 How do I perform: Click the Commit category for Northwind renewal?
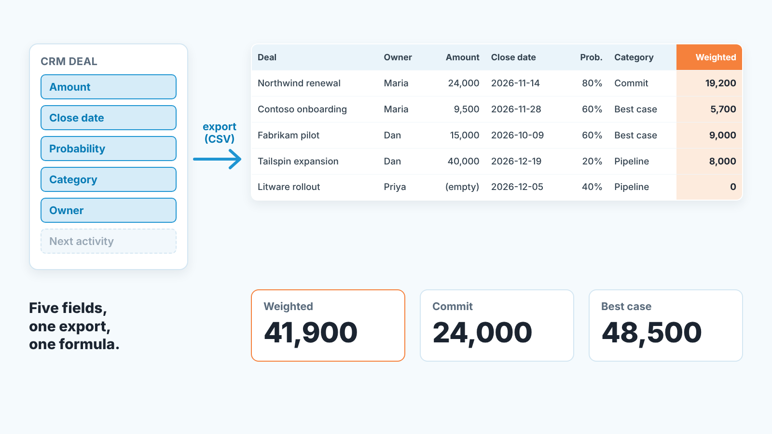pos(631,83)
